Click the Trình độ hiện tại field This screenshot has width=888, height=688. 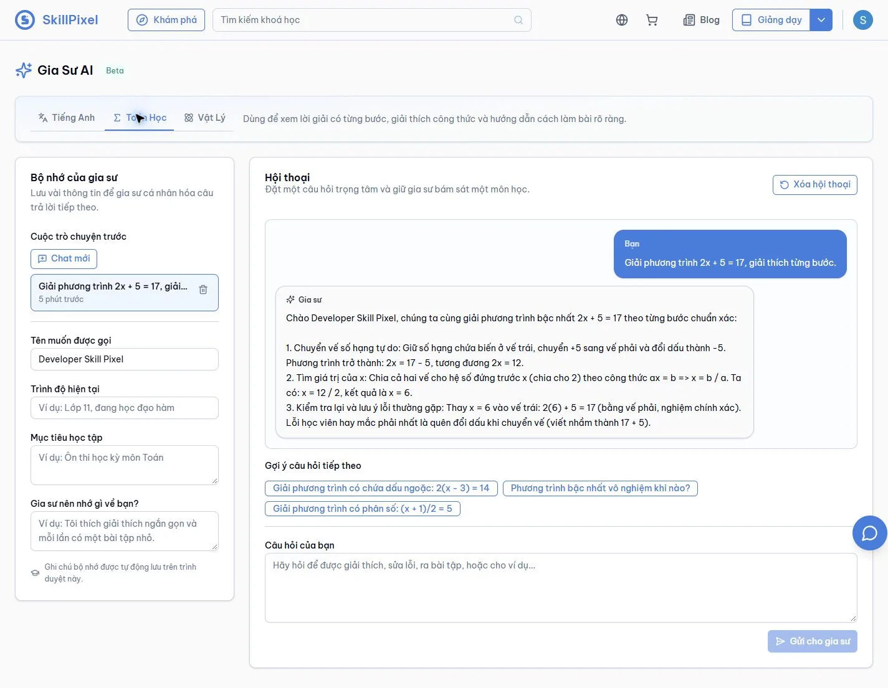[125, 408]
